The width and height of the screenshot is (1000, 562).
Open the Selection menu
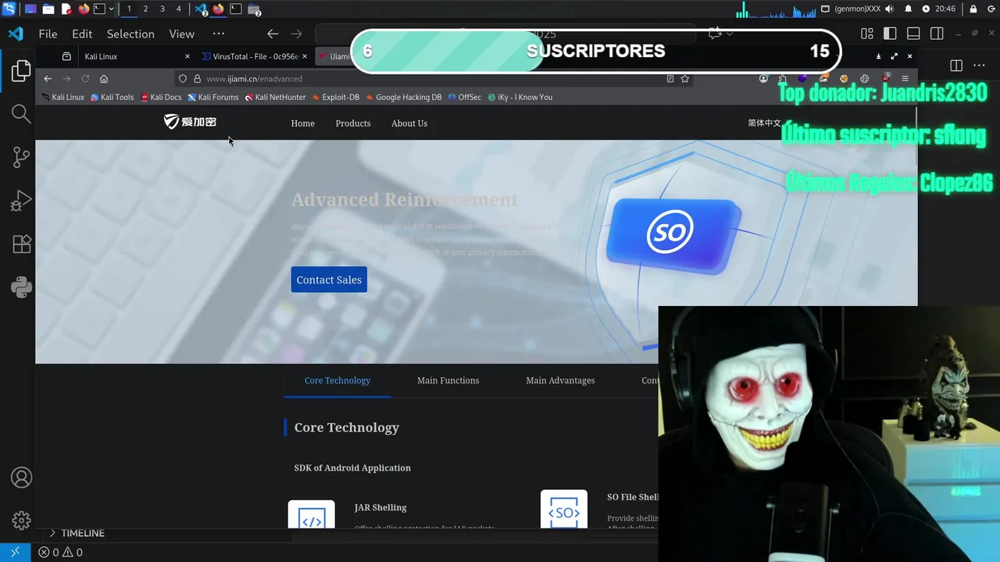(130, 34)
